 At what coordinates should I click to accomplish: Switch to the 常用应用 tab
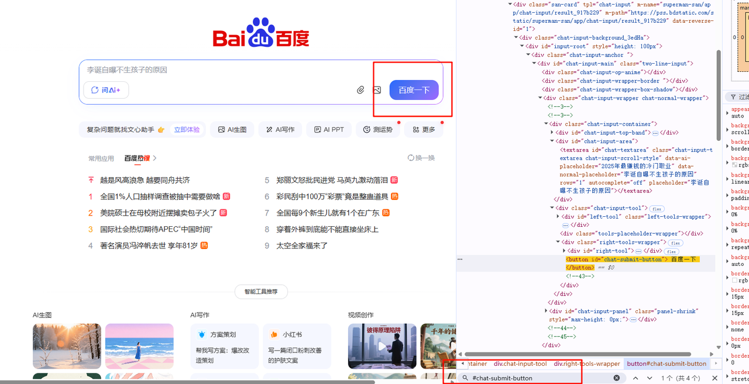click(101, 158)
